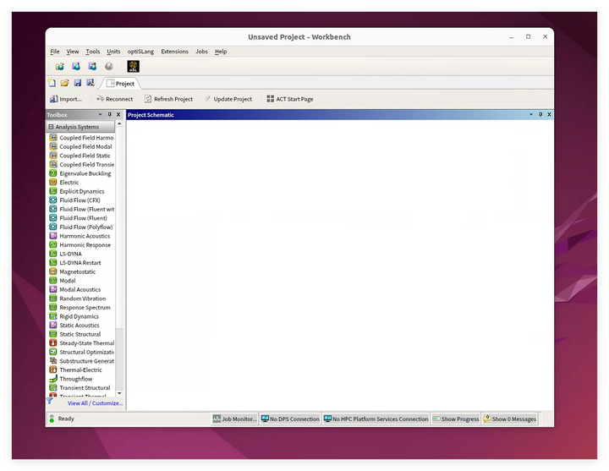
Task: Select the Thermal-Electric icon
Action: (x=53, y=370)
